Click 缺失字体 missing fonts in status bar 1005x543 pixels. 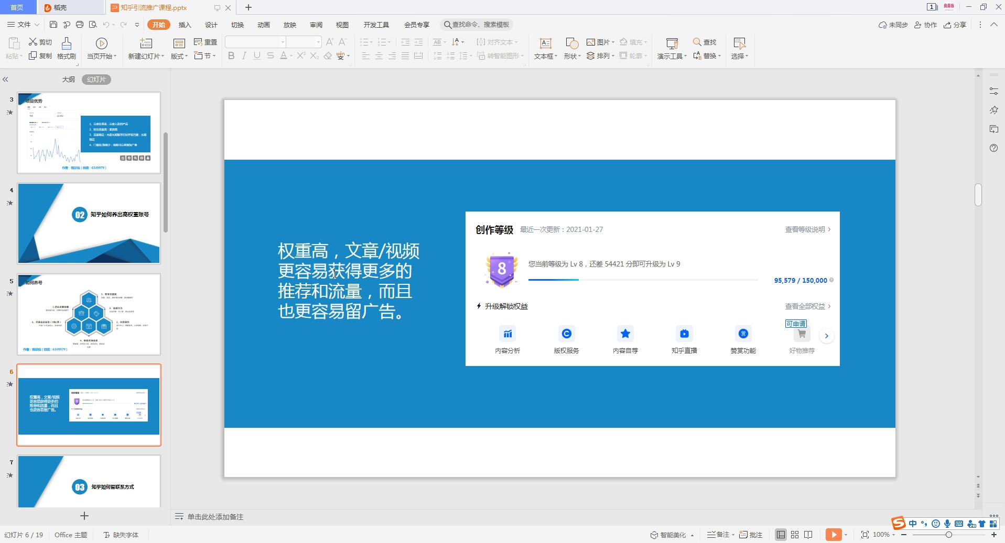click(121, 535)
